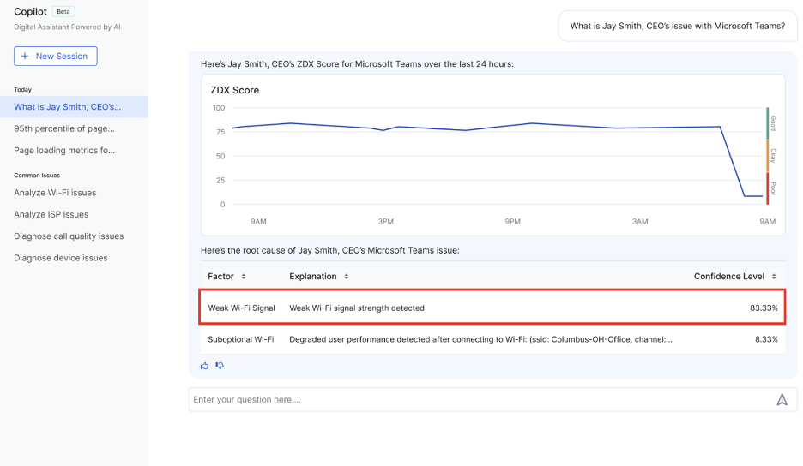Open '95th percentile of page...' session

64,128
